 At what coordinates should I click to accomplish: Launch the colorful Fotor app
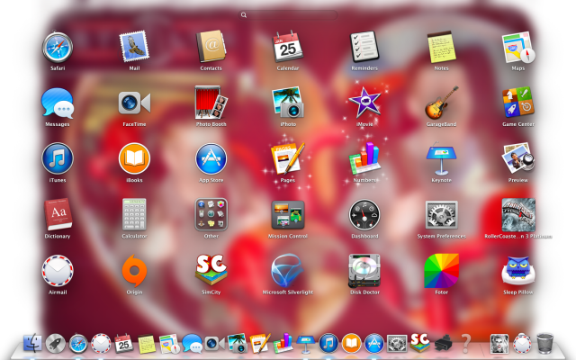(x=441, y=271)
